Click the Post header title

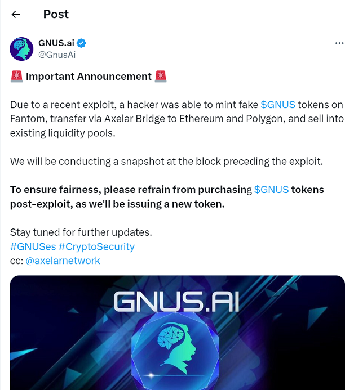point(56,15)
